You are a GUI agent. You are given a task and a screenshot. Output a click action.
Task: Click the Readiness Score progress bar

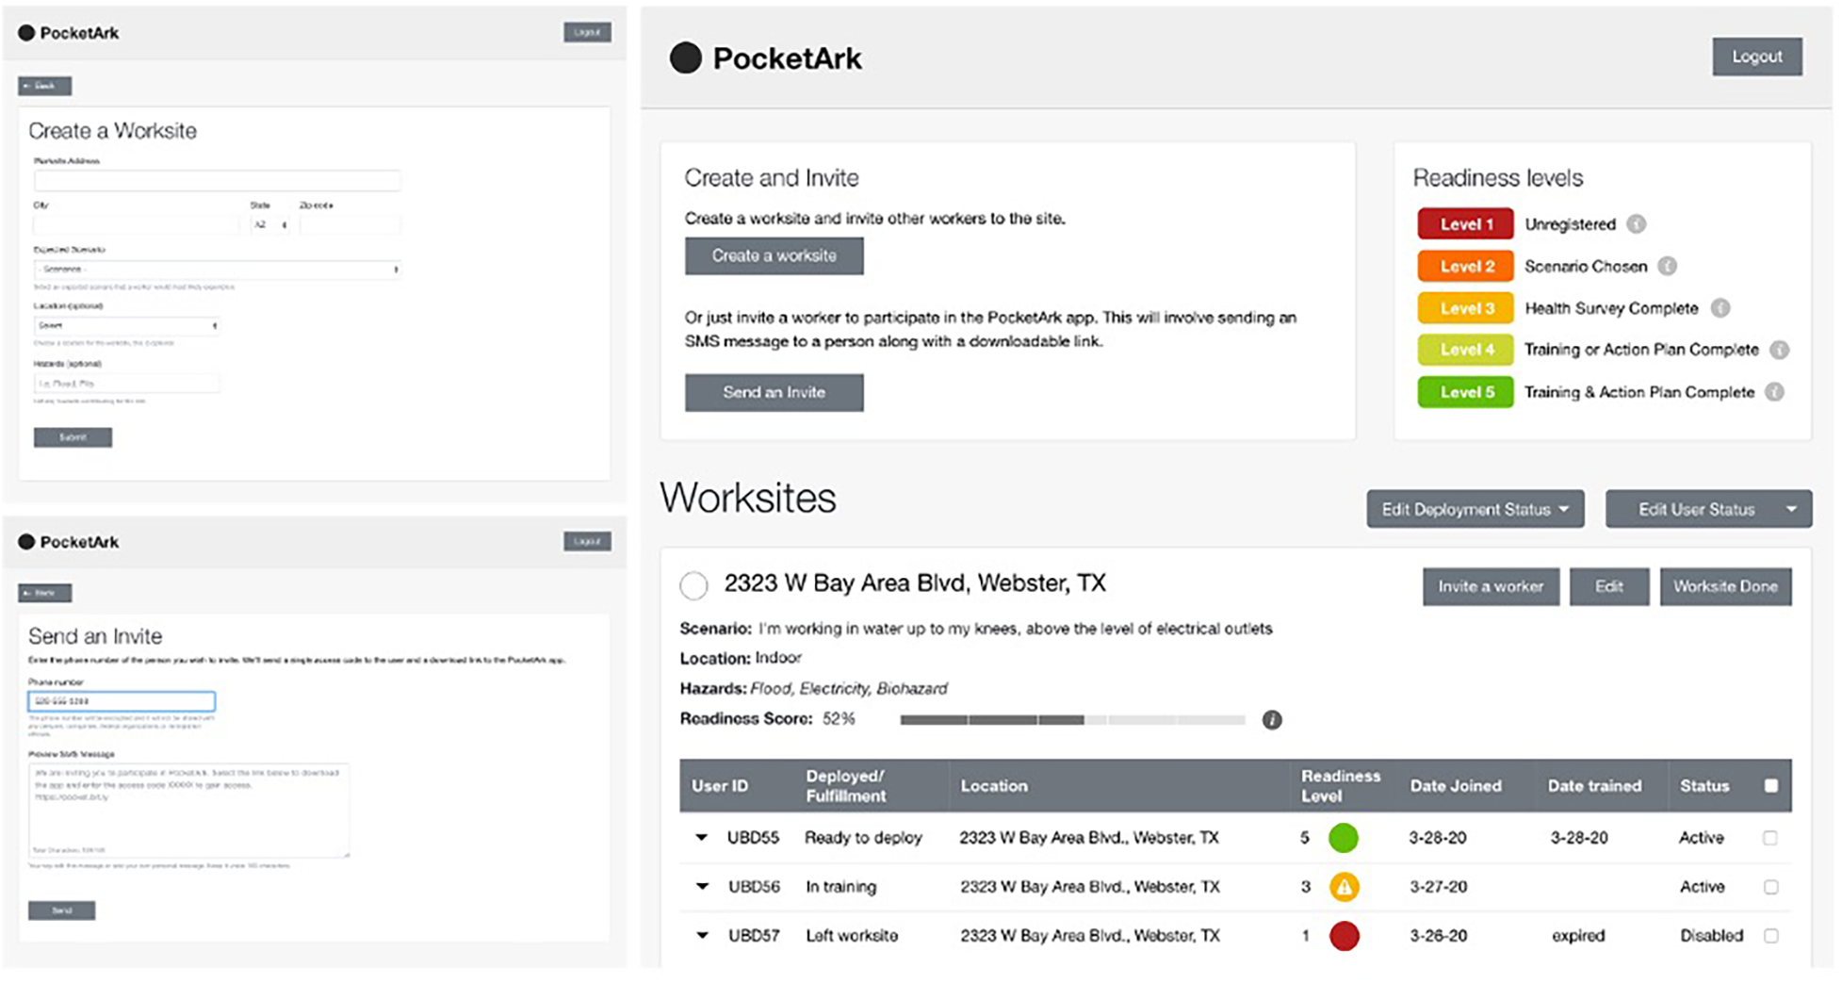point(1072,720)
